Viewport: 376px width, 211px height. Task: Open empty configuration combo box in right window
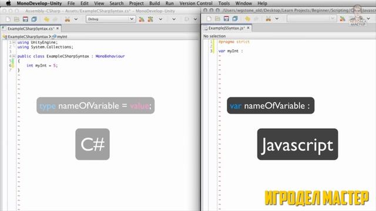[x=312, y=19]
